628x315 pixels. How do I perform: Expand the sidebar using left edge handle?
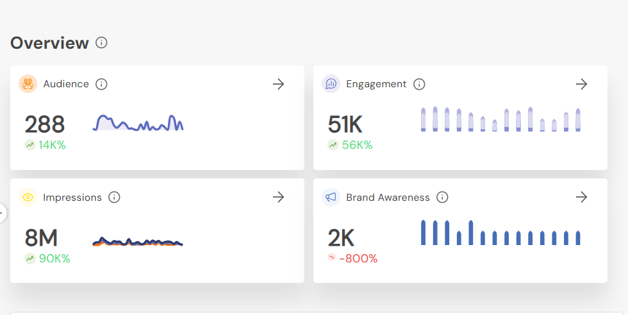tap(2, 213)
